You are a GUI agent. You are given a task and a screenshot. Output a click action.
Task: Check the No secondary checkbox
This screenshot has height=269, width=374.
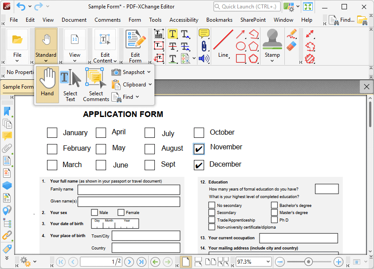pyautogui.click(x=212, y=205)
